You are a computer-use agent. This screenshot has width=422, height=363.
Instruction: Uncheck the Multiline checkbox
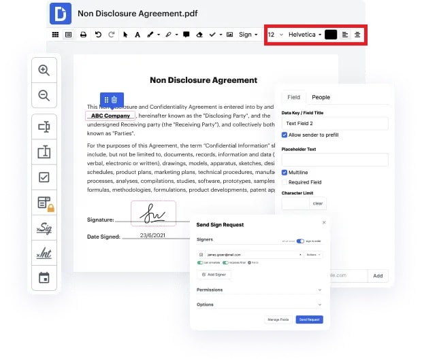pos(285,173)
